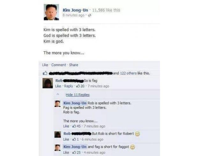Like Rob's 'short for Robert' reply

click(66, 139)
